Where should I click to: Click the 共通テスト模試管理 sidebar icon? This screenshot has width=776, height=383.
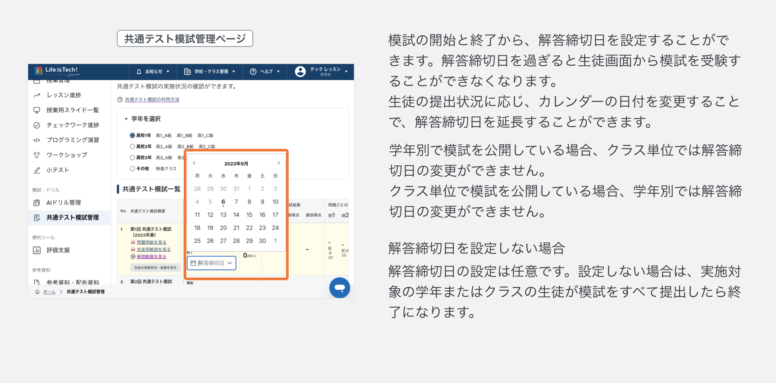tap(37, 218)
